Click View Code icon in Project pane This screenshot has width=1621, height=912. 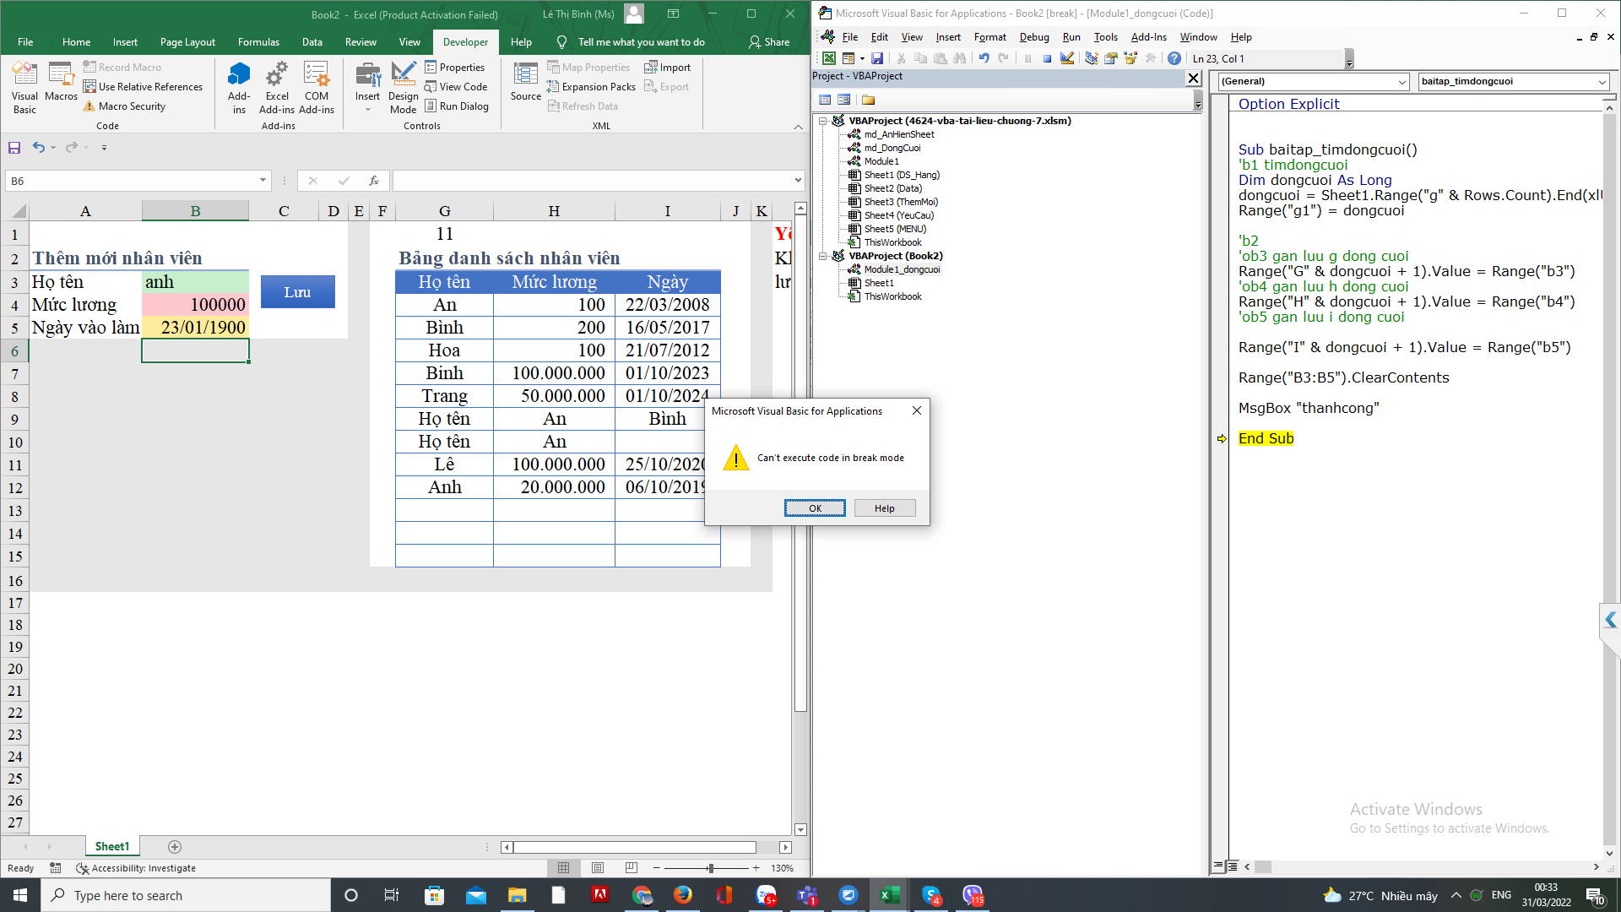(x=825, y=100)
